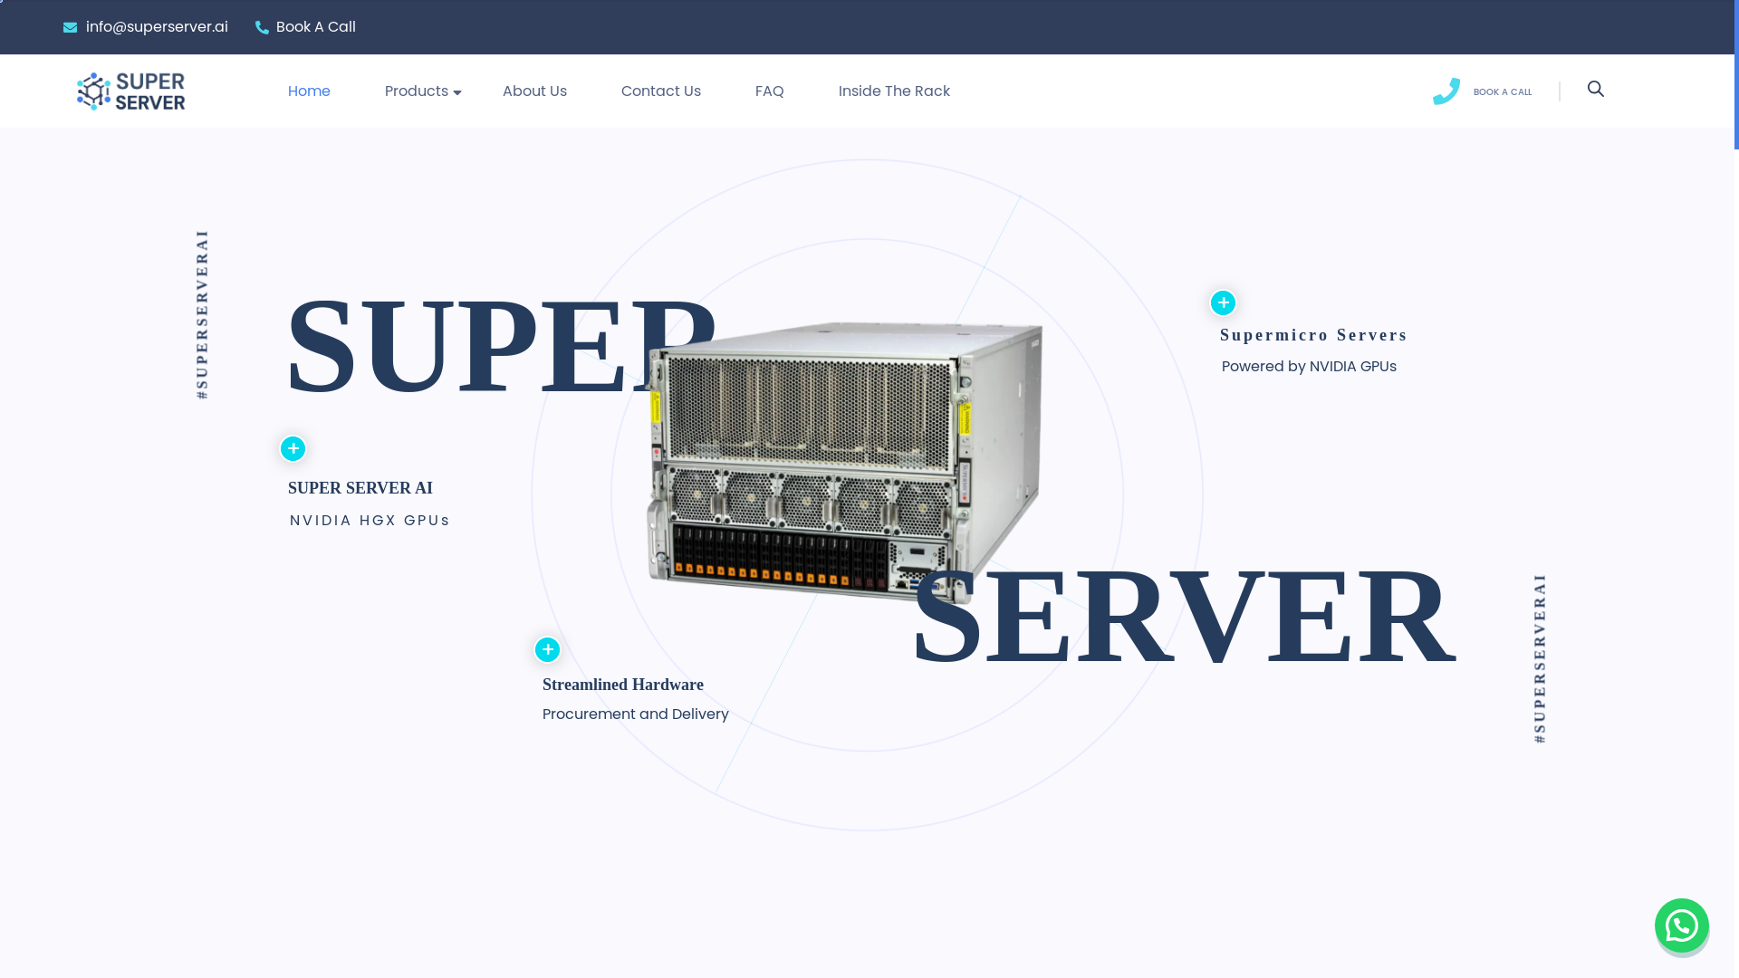Viewport: 1739px width, 978px height.
Task: Click the large SUPER hero title
Action: tap(503, 346)
